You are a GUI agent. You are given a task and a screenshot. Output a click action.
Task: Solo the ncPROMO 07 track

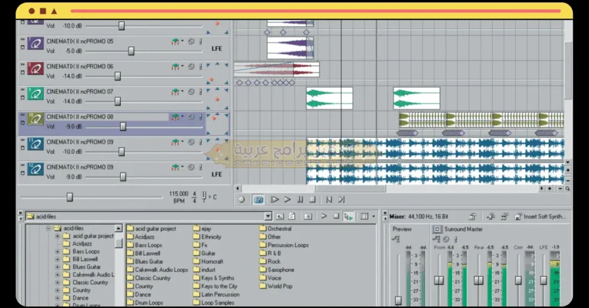coord(201,91)
